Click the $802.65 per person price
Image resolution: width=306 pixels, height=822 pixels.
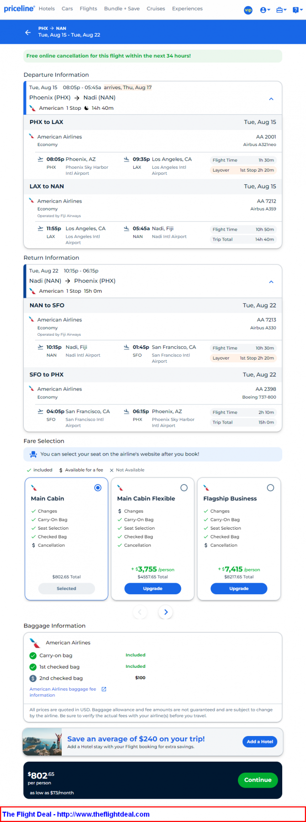[x=41, y=775]
